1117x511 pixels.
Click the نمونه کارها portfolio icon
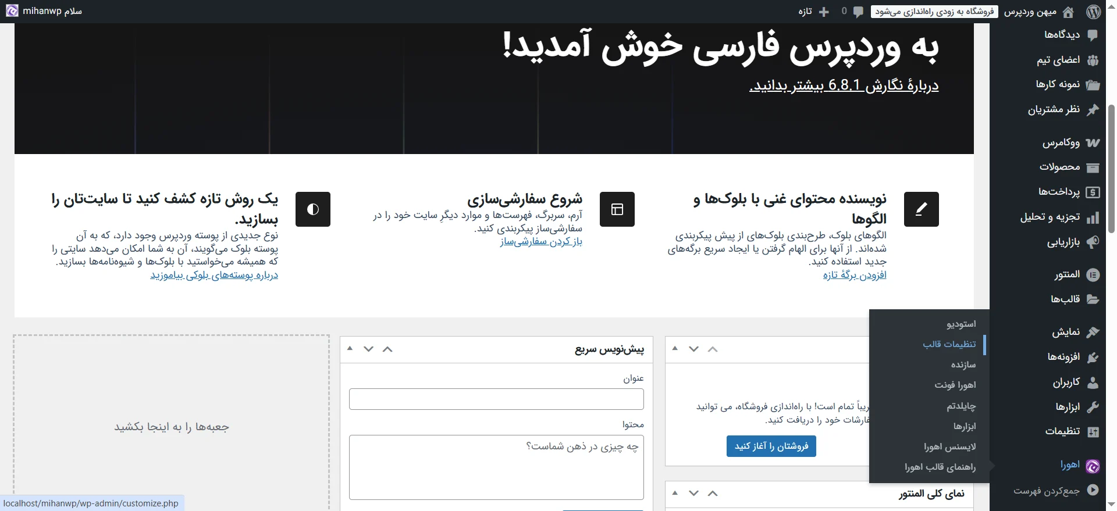coord(1093,85)
